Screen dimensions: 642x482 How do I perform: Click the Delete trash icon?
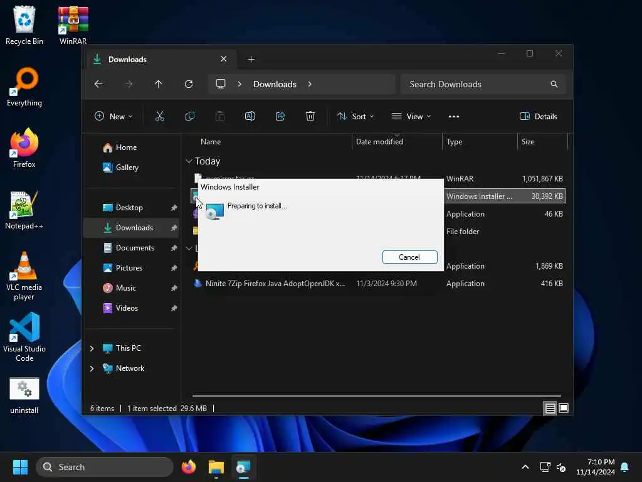[310, 116]
